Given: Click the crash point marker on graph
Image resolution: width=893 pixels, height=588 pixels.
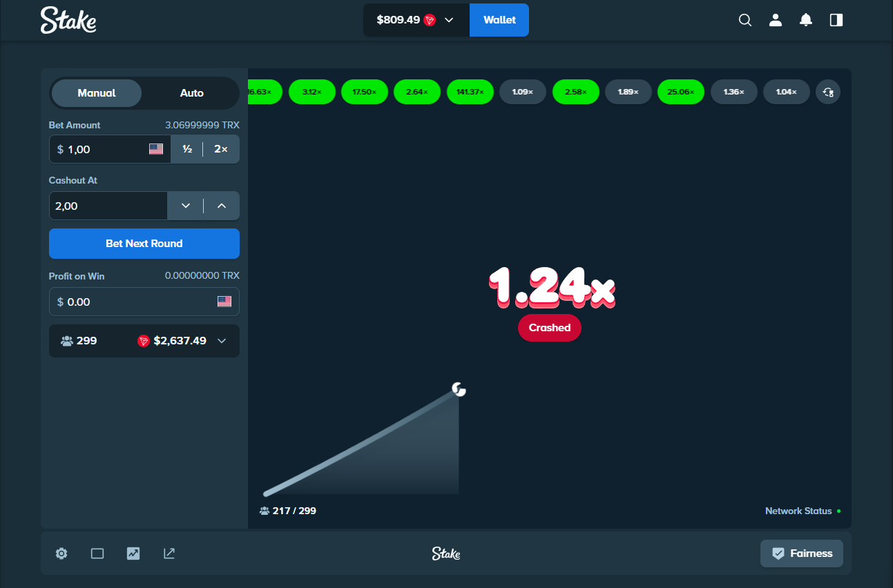Looking at the screenshot, I should [x=459, y=390].
